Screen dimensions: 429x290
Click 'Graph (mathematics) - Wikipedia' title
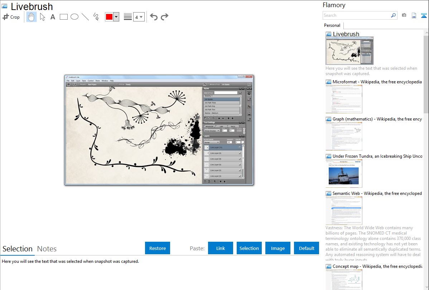coord(377,119)
